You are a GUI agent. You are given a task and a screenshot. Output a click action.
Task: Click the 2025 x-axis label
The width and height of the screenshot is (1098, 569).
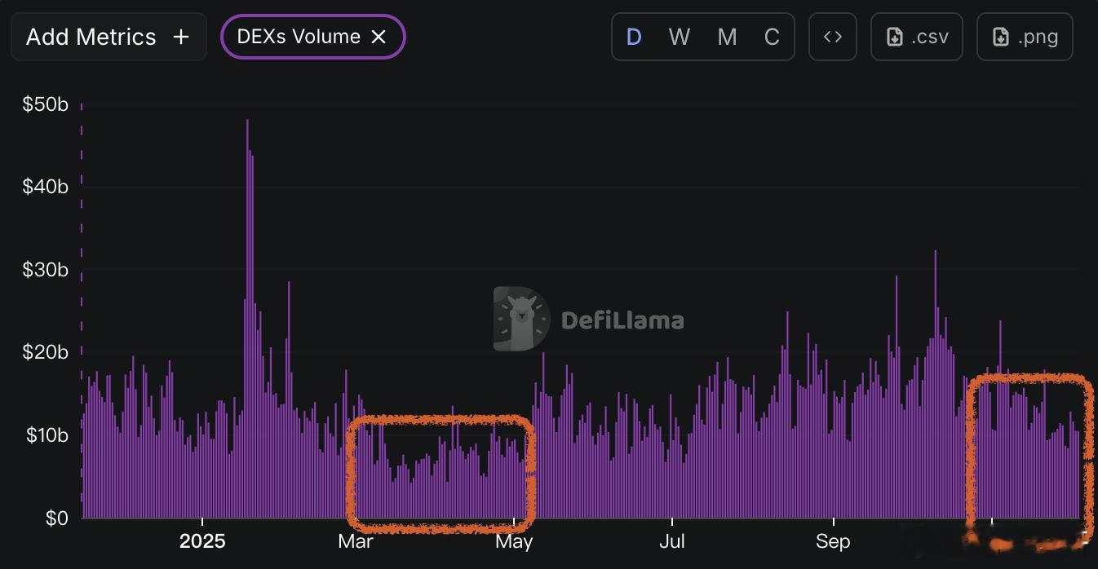pos(202,541)
